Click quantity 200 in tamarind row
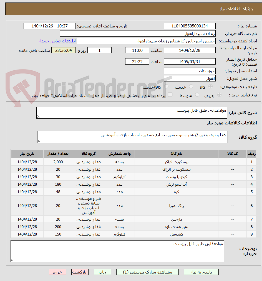The width and height of the screenshot is (262, 281). 58,227
